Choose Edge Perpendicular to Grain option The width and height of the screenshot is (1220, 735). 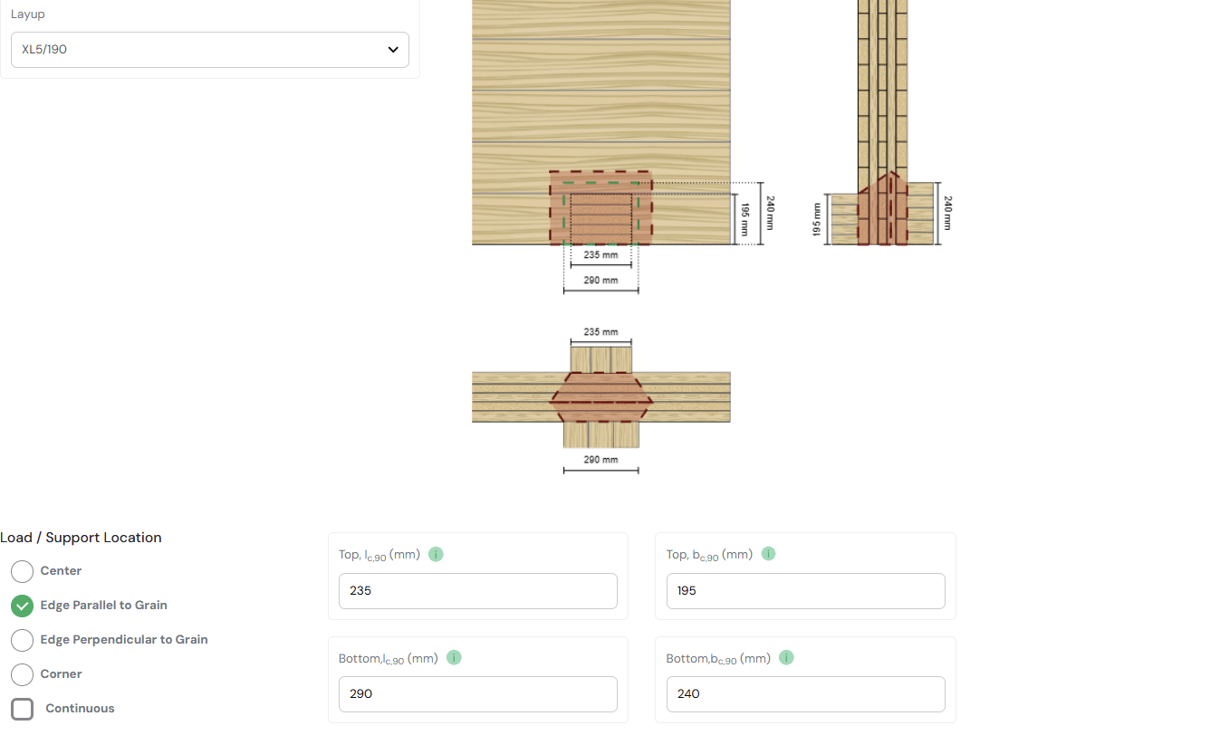[23, 640]
